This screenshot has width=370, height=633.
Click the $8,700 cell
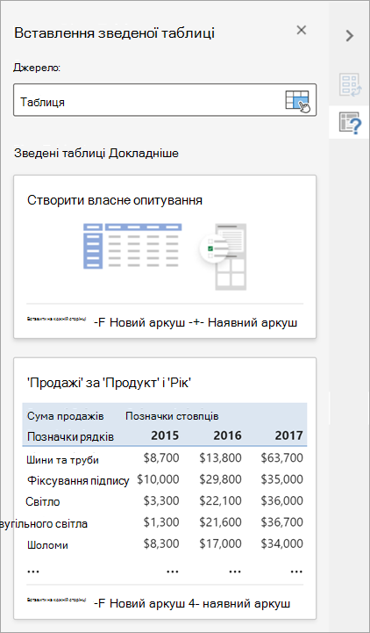(161, 457)
